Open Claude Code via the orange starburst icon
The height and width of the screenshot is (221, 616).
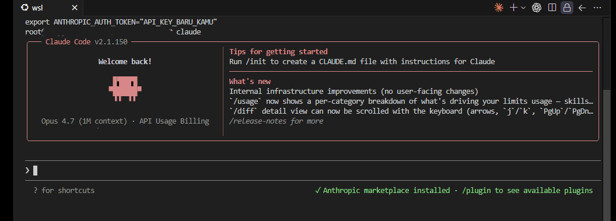[x=499, y=8]
